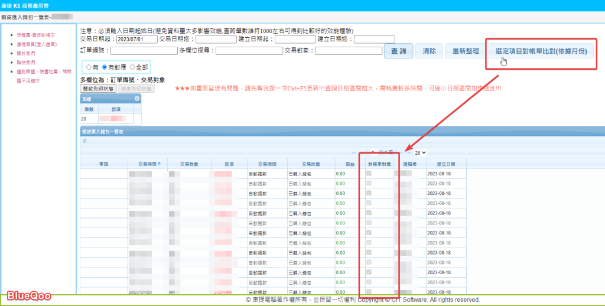Open 流程圖-蝦皮對帳王 sidebar link
The height and width of the screenshot is (306, 605).
tap(35, 36)
